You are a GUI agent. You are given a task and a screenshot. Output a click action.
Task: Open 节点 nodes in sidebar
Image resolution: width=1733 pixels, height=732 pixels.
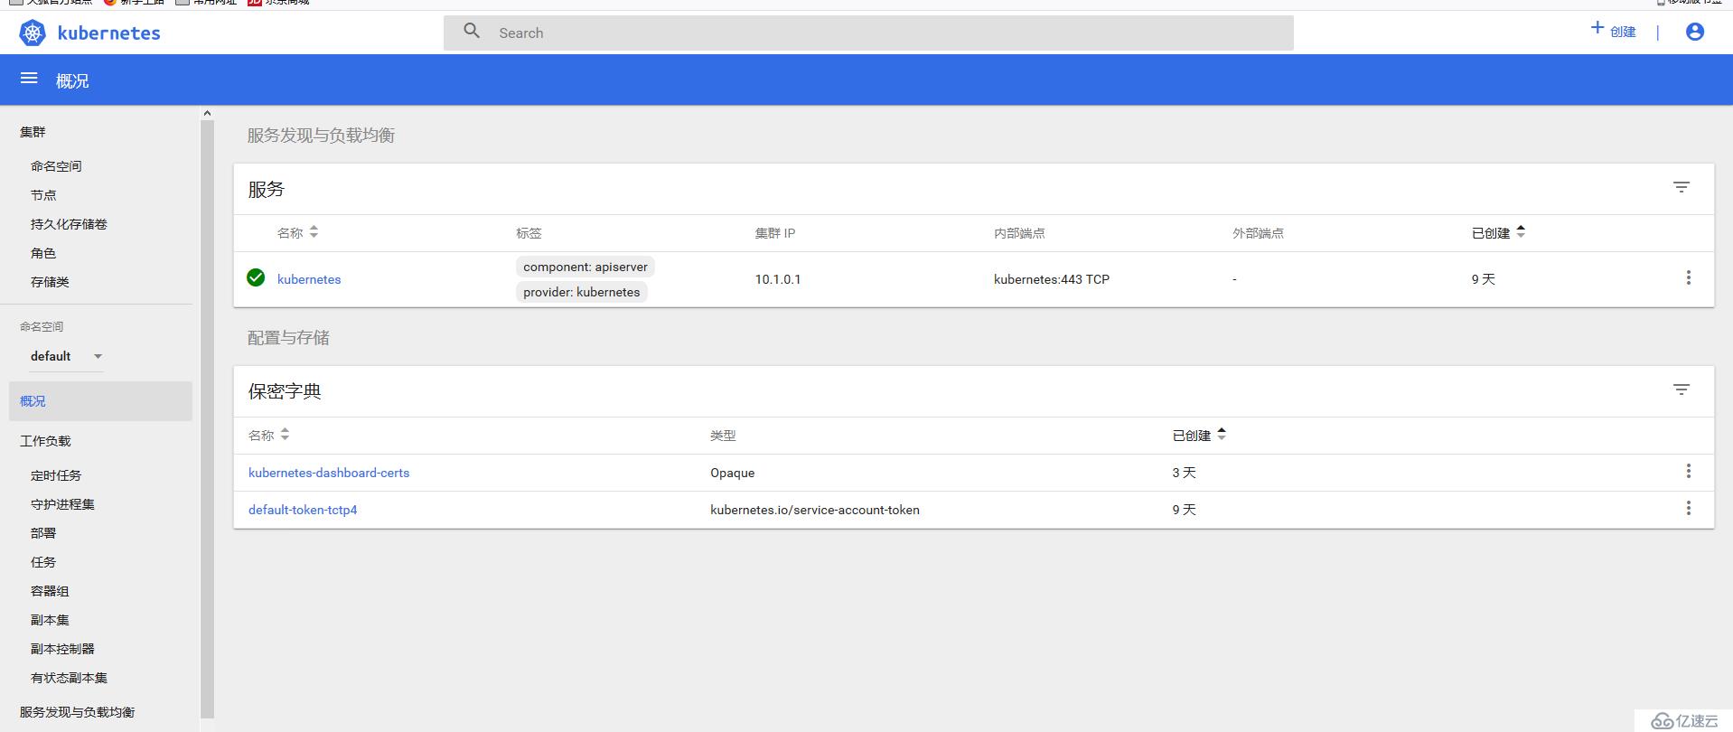[43, 195]
